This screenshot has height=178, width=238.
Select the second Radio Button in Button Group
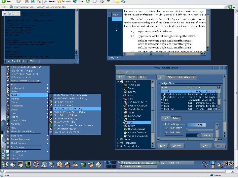[x=166, y=133]
